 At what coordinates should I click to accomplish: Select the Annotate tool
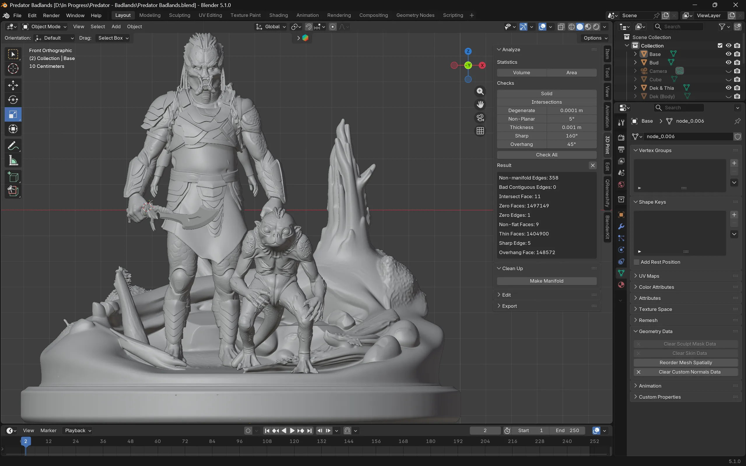click(13, 146)
